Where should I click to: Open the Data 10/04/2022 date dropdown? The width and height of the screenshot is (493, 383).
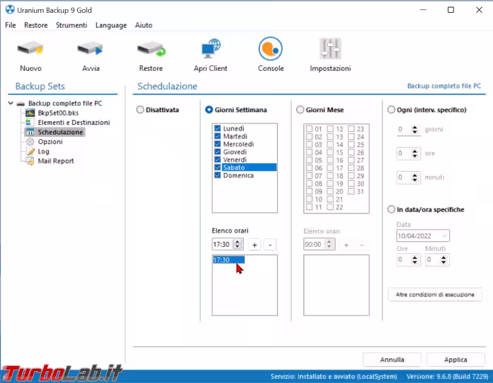pyautogui.click(x=445, y=235)
